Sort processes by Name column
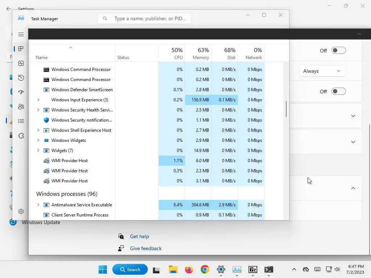Viewport: 371px width, 278px height. tap(72, 53)
